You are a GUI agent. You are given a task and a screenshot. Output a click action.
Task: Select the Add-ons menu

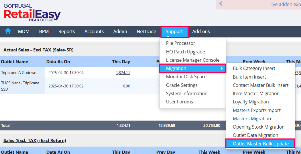pos(201,31)
